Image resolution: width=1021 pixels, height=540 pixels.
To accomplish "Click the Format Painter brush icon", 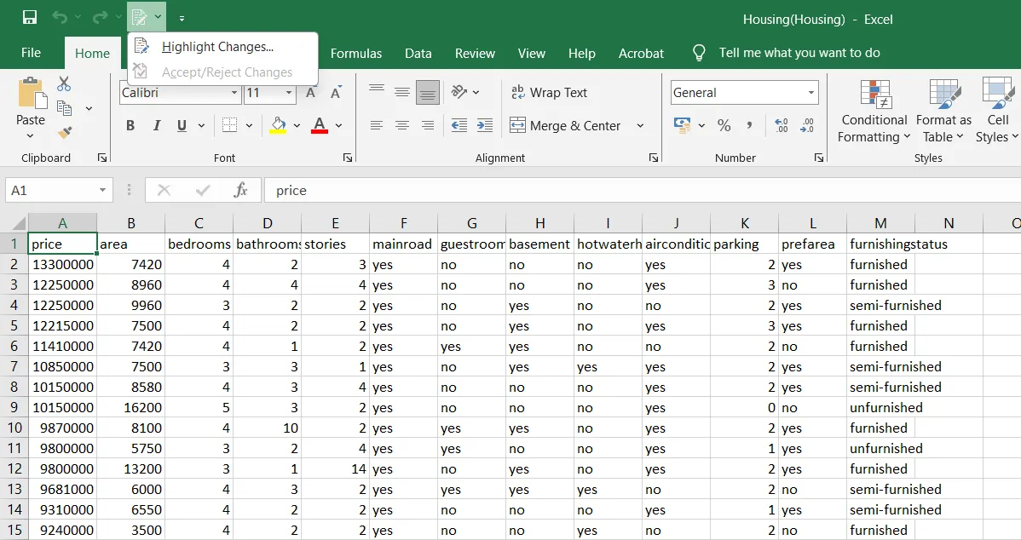I will [65, 132].
